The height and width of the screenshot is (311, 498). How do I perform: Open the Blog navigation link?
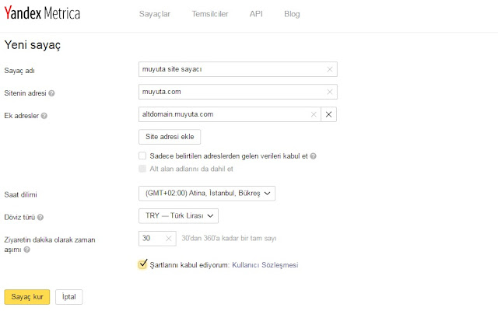coord(292,14)
